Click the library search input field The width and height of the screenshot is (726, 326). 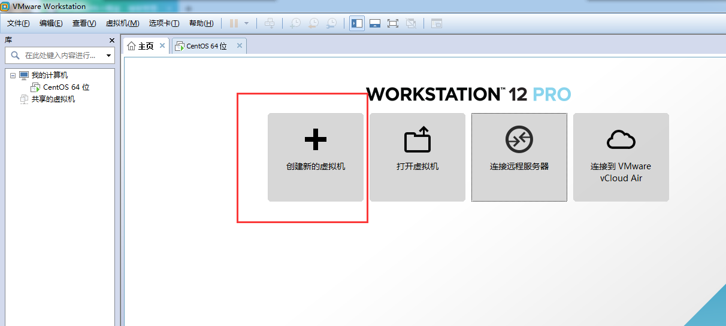pos(59,55)
